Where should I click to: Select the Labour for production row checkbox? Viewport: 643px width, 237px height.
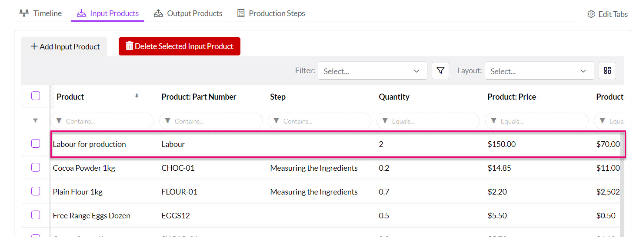[x=36, y=143]
